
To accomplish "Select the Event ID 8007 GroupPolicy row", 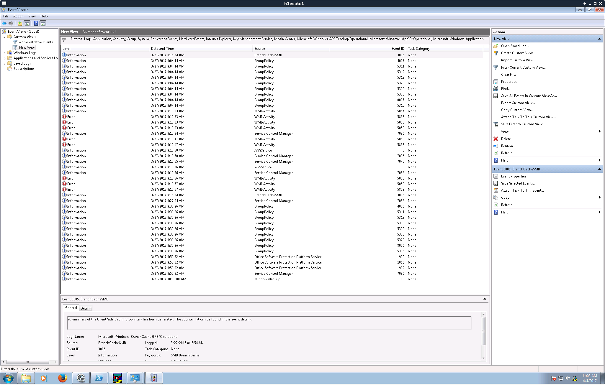I will tap(272, 100).
